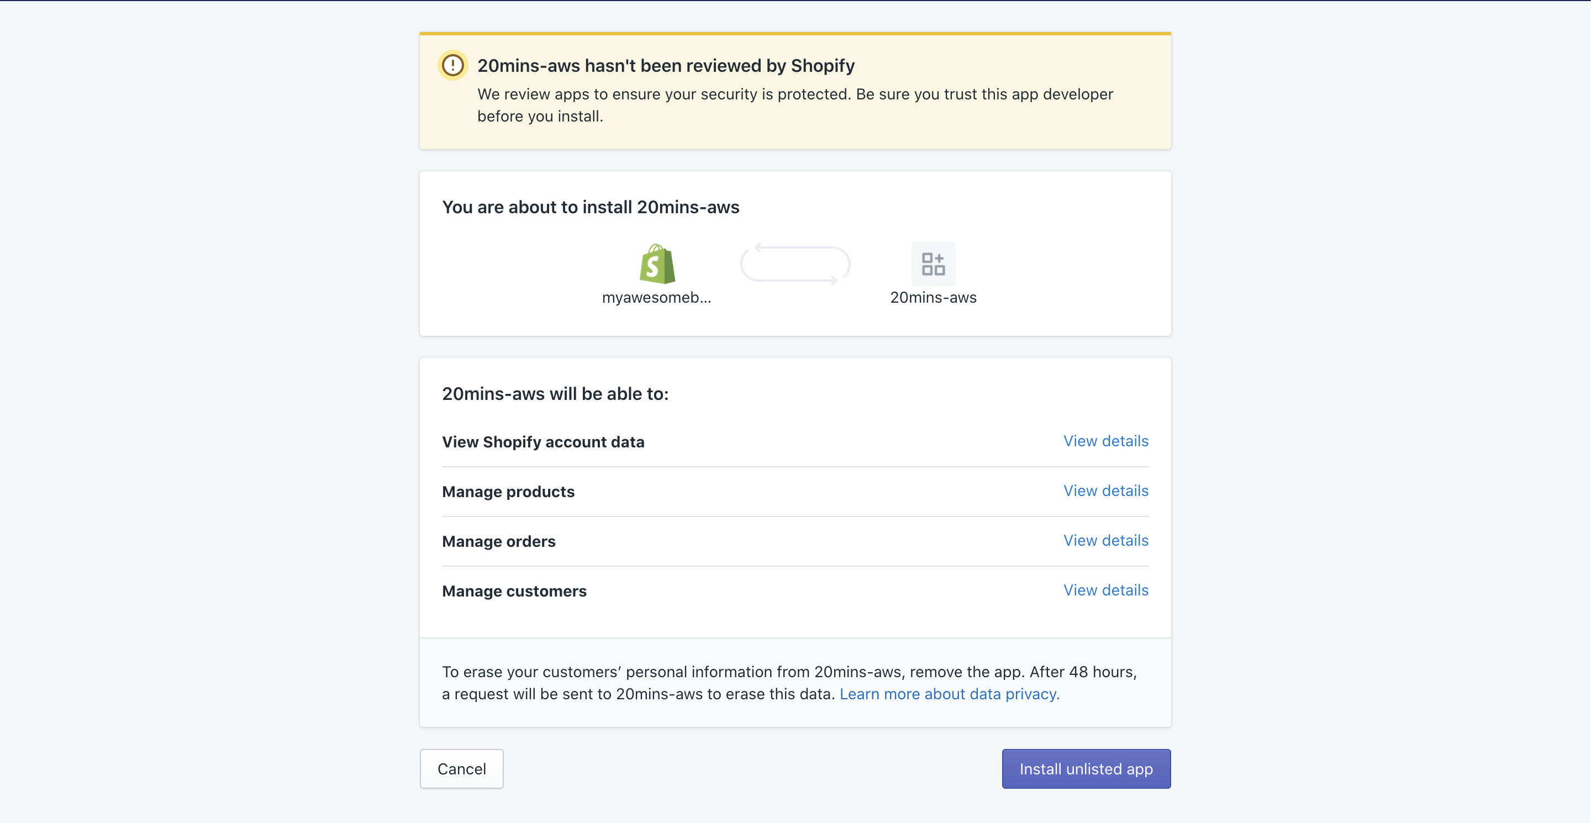Select the Manage products permission row

click(795, 492)
